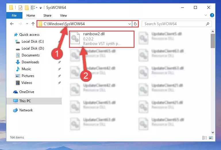The image size is (221, 150).
Task: Click the Videos filmstrip icon
Action: 18,83
